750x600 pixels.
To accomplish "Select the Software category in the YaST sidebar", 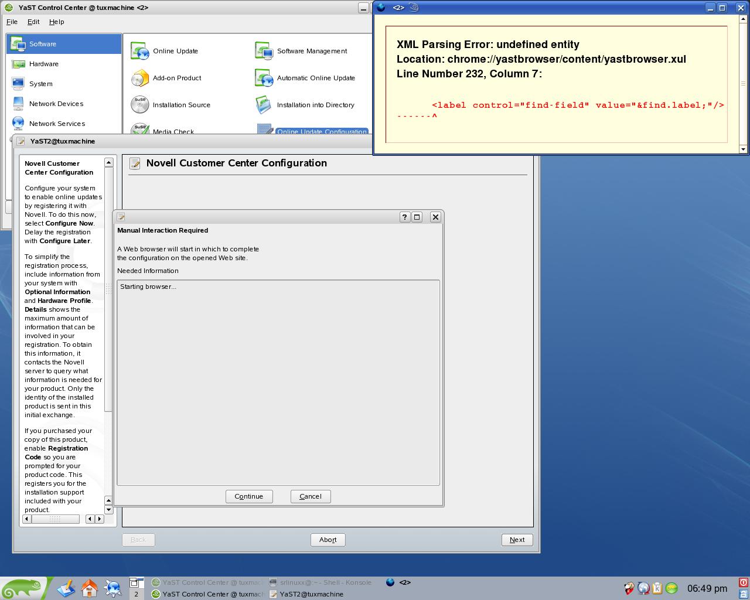I will pos(64,44).
